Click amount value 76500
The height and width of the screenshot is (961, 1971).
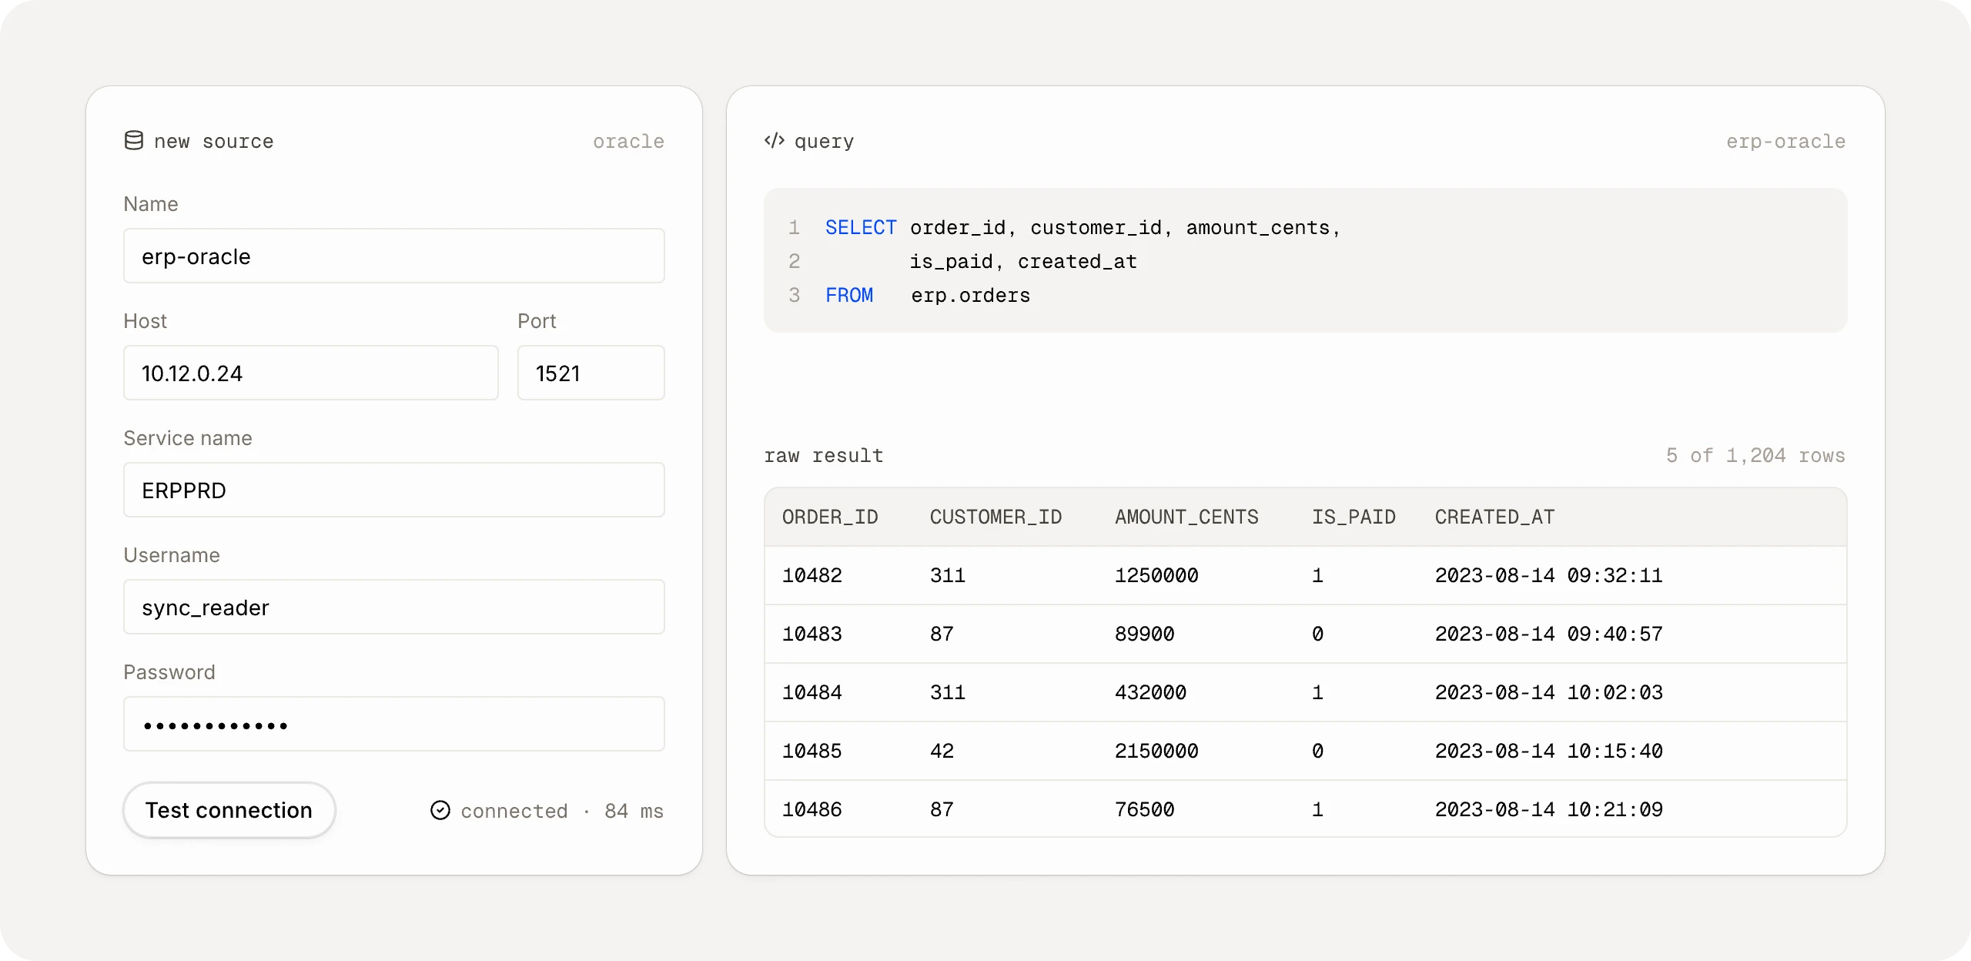pyautogui.click(x=1145, y=809)
